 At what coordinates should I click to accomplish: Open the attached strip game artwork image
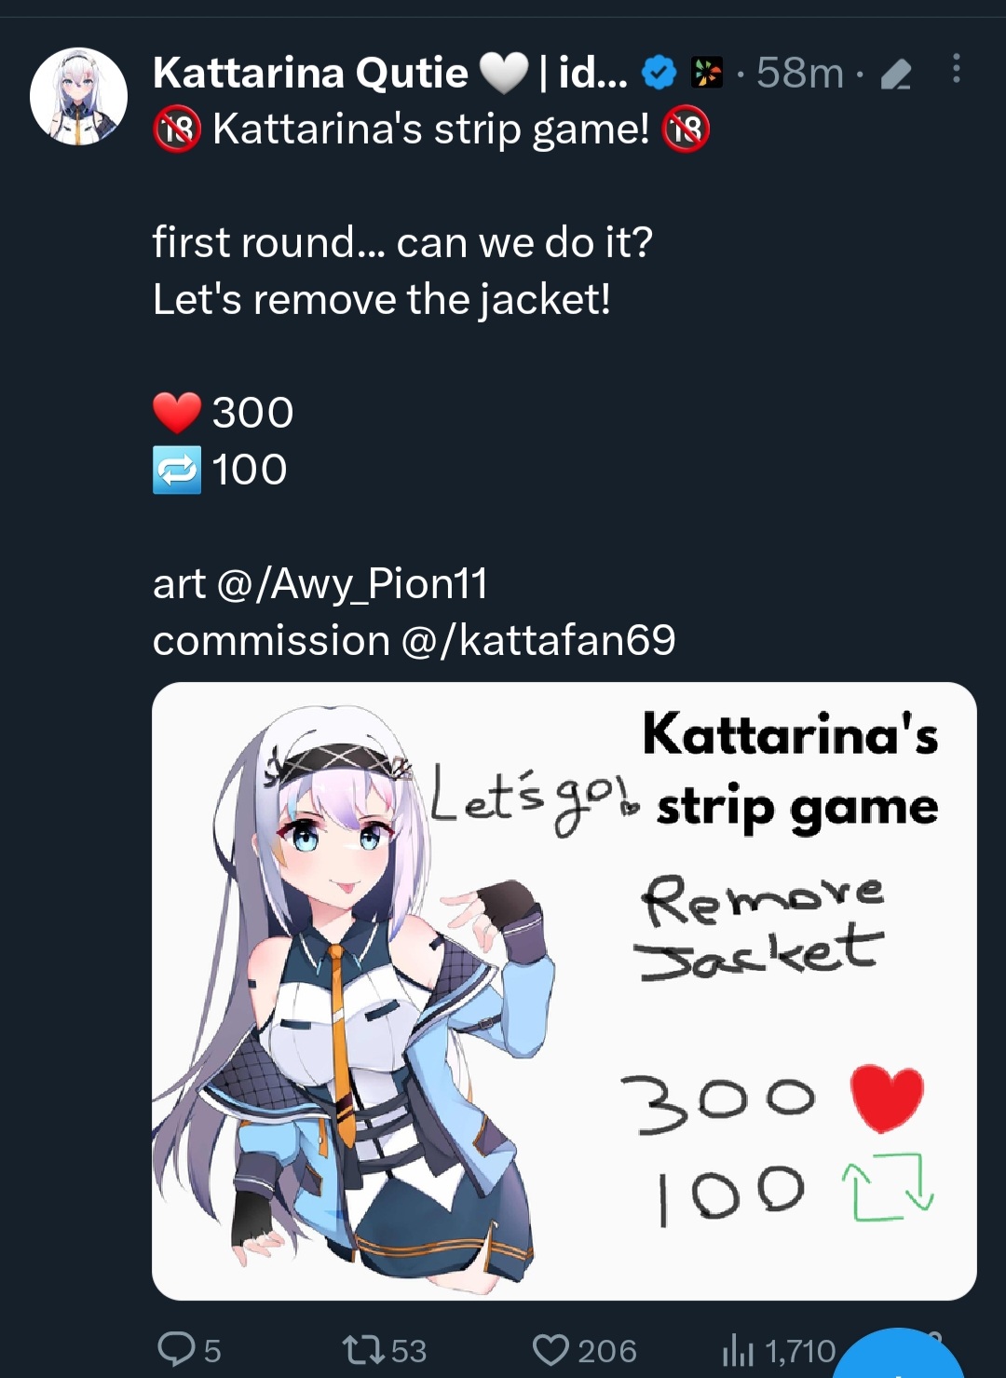click(x=564, y=990)
